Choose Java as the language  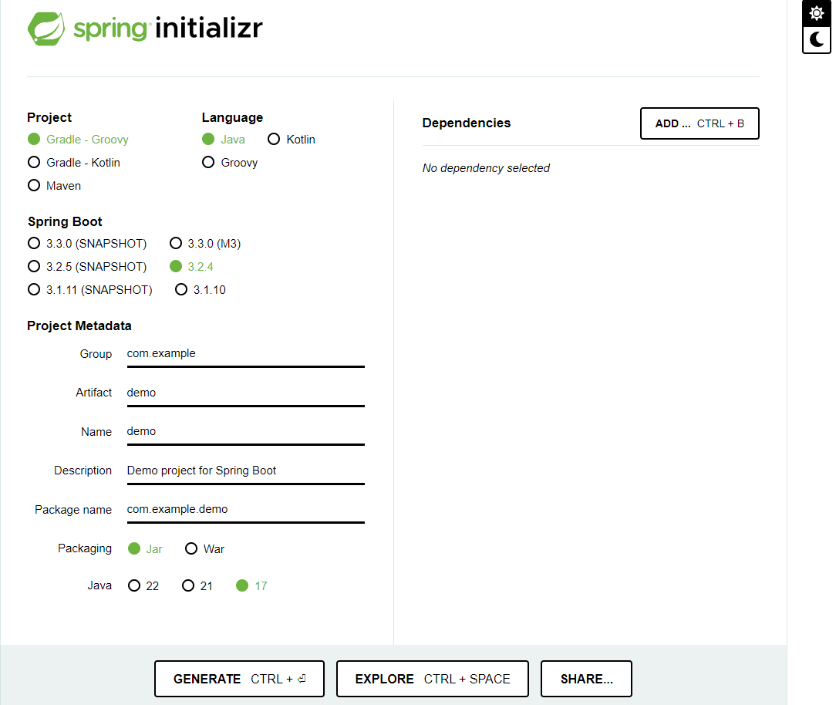click(x=224, y=139)
